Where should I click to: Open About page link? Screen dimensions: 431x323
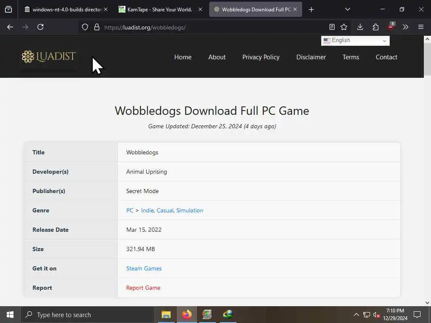coord(217,57)
